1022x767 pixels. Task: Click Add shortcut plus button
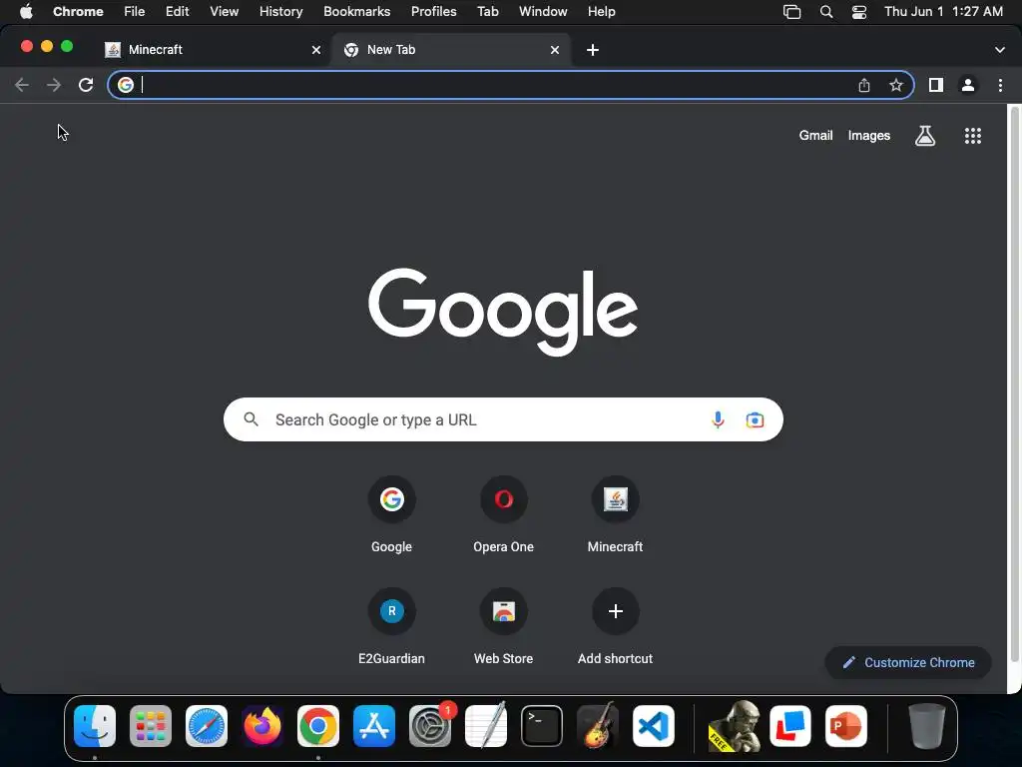coord(615,611)
